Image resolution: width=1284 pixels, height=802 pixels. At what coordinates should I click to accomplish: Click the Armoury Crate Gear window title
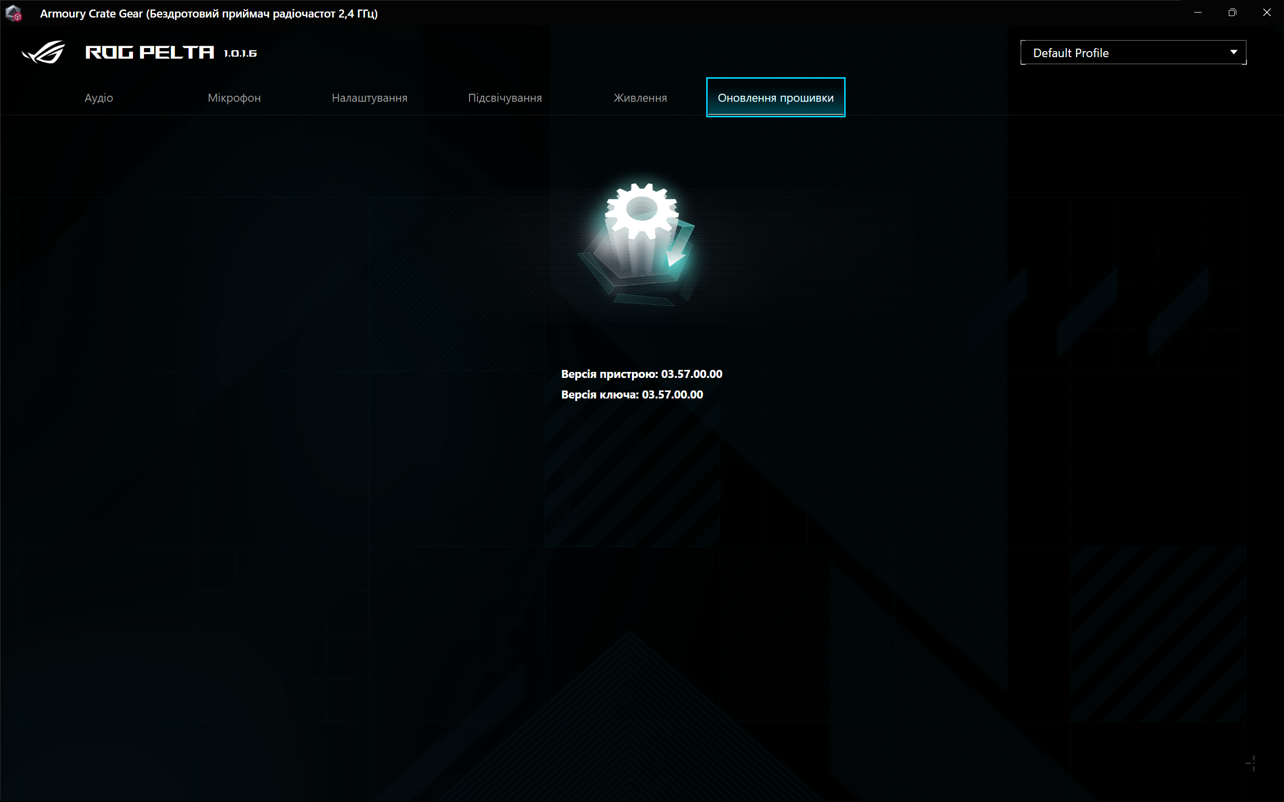click(209, 14)
